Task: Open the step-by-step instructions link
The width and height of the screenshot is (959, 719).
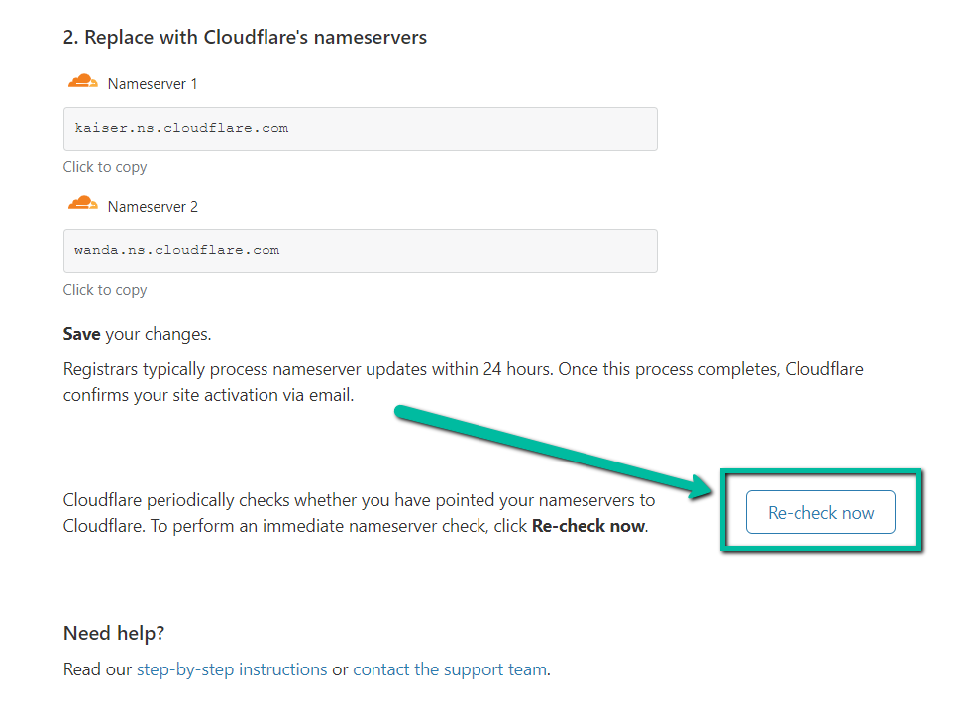Action: 232,669
